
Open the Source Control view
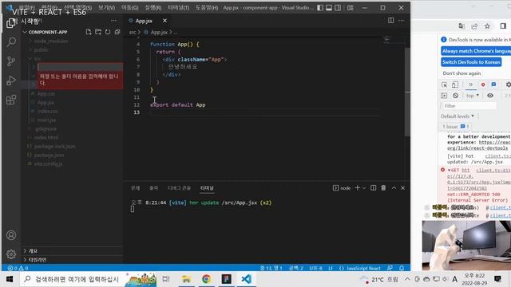point(11,61)
